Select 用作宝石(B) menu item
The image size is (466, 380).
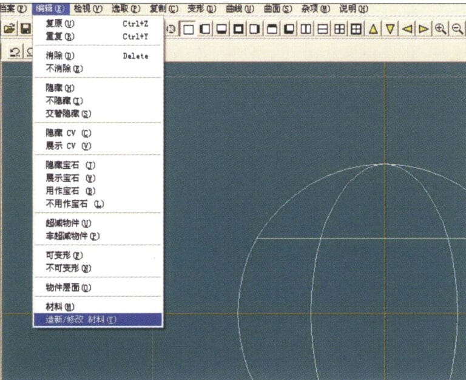(x=98, y=191)
